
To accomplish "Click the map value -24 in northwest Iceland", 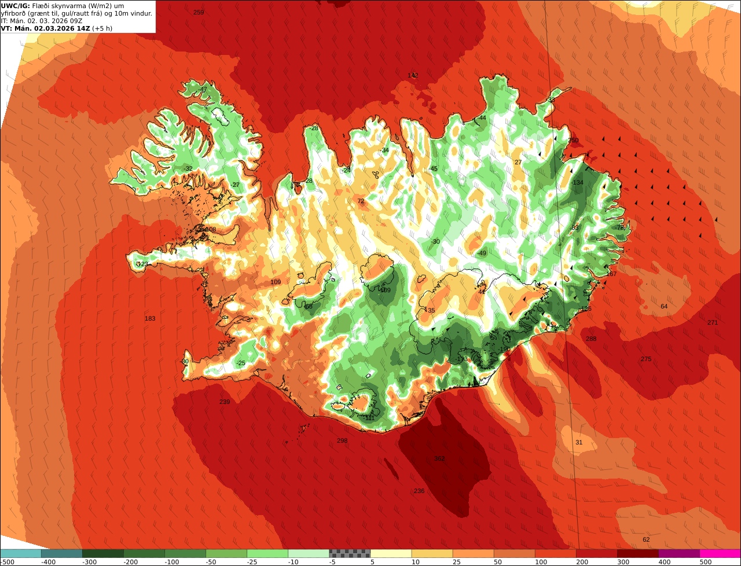I will tap(346, 170).
